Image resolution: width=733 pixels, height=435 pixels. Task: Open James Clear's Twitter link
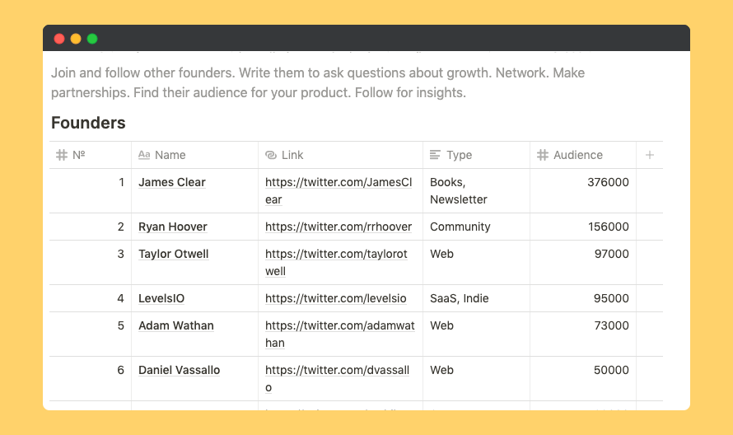click(338, 182)
